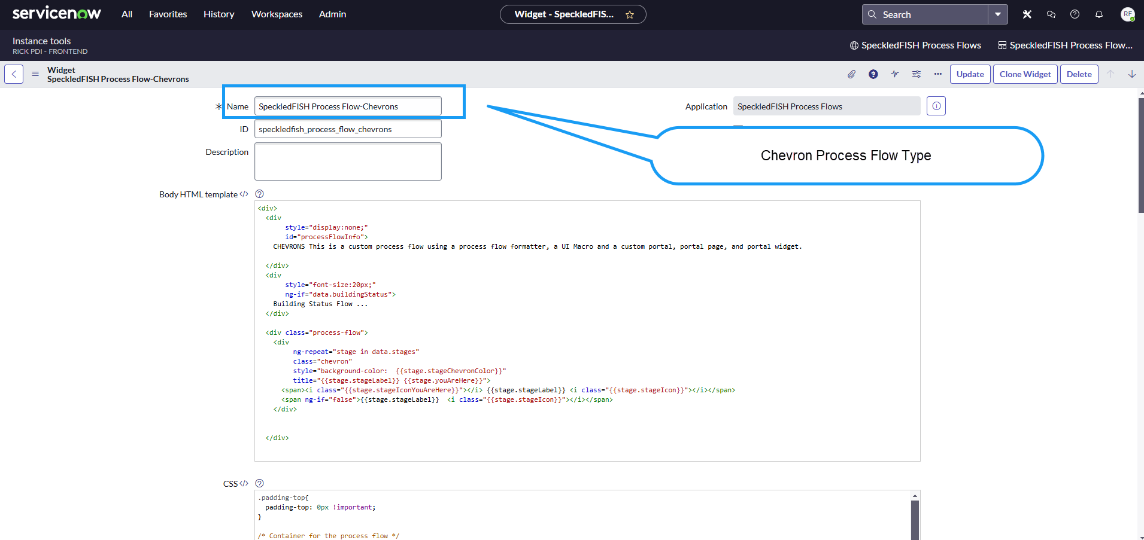Open the Workspaces menu
The height and width of the screenshot is (540, 1144).
click(277, 14)
